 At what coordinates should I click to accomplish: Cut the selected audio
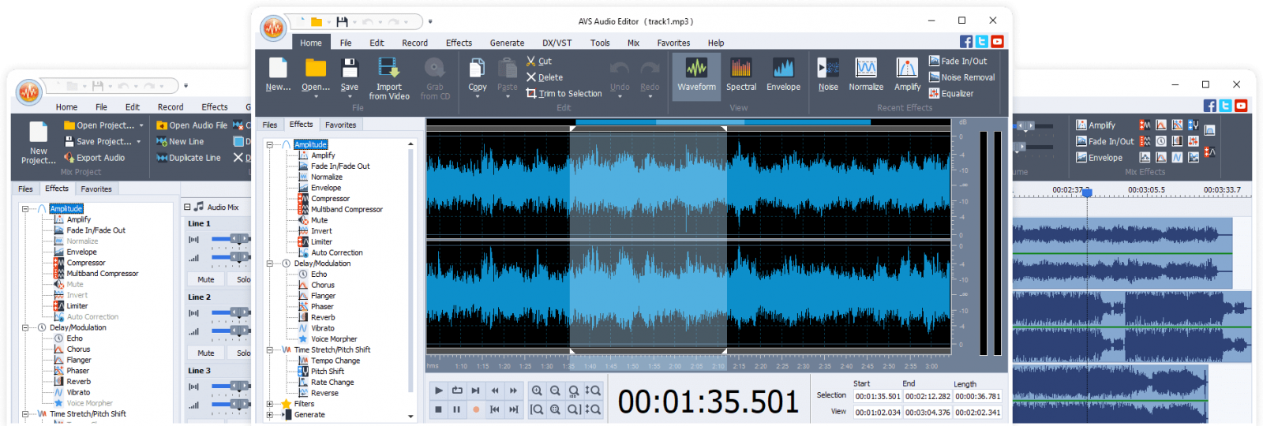coord(539,61)
